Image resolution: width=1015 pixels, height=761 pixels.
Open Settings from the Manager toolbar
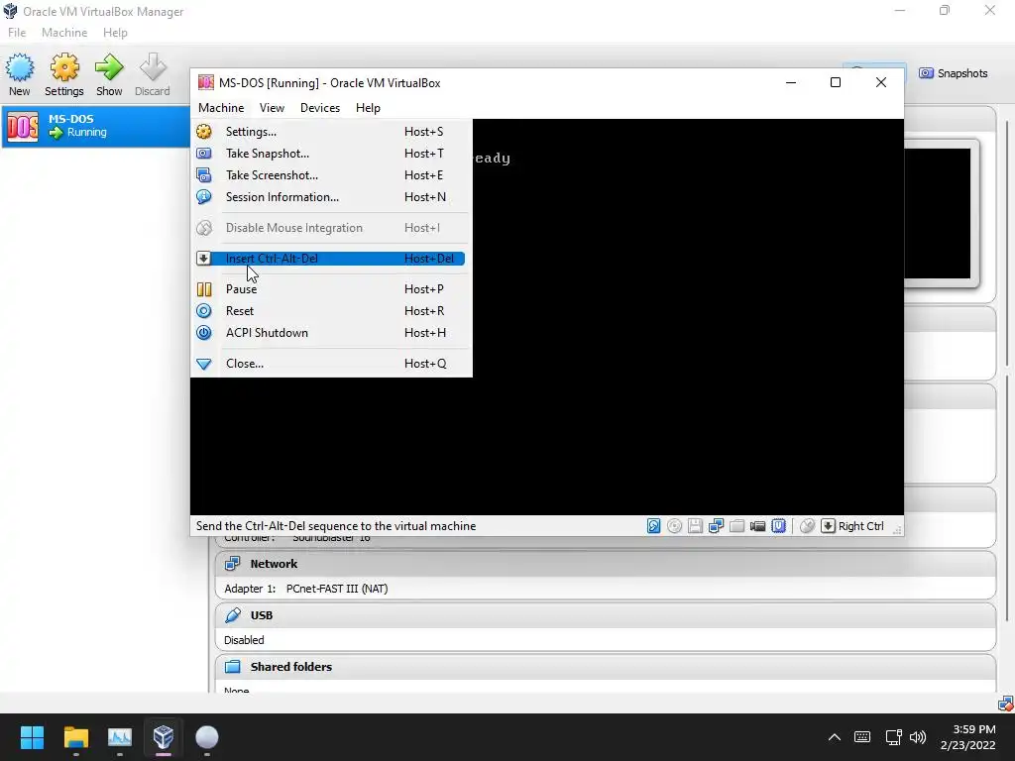coord(64,74)
